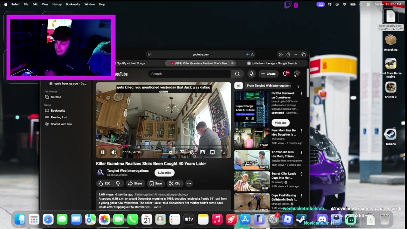Open options for Secret Killer video

[301, 174]
